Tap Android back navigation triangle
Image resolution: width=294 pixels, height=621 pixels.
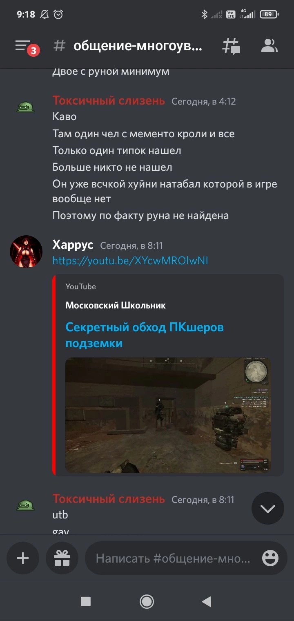click(x=207, y=601)
